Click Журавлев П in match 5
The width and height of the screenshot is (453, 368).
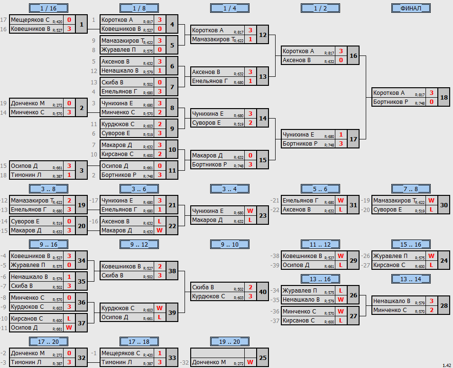click(119, 50)
